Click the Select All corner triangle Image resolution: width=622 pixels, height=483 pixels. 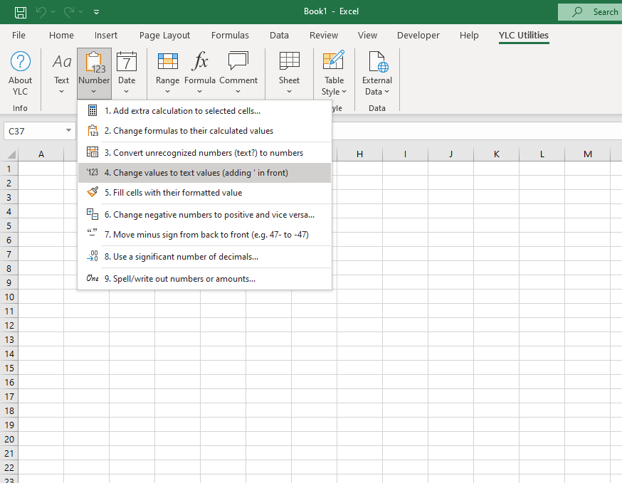coord(11,154)
